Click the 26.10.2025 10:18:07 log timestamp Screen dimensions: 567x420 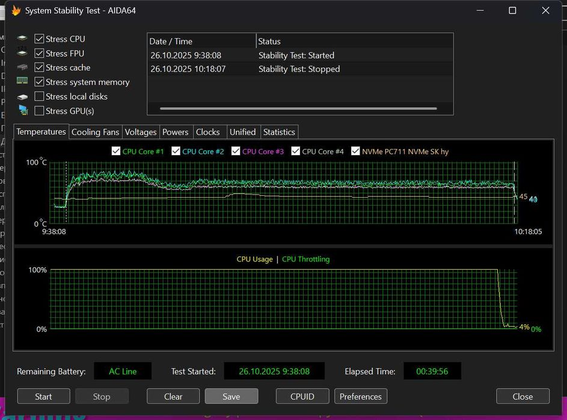tap(188, 69)
